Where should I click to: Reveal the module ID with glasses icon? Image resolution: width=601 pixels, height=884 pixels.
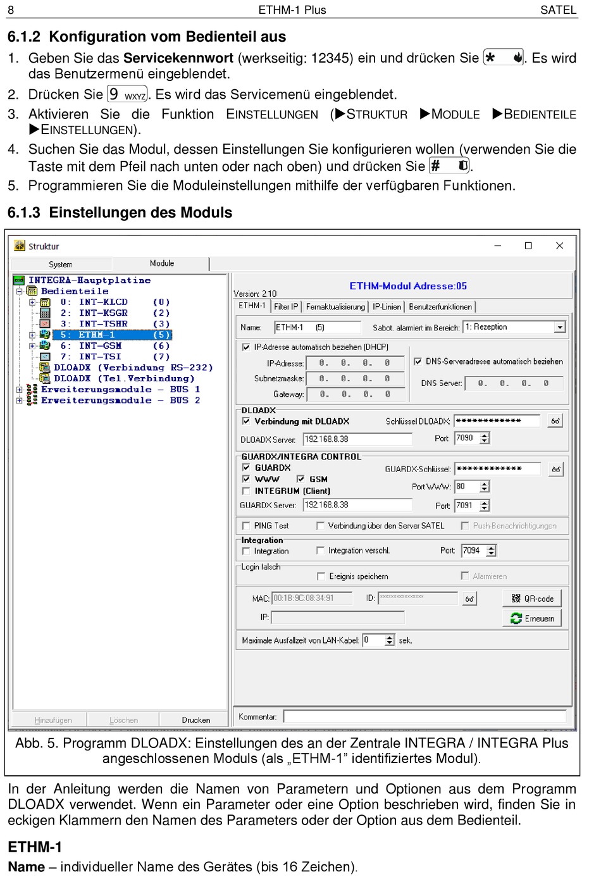point(469,599)
